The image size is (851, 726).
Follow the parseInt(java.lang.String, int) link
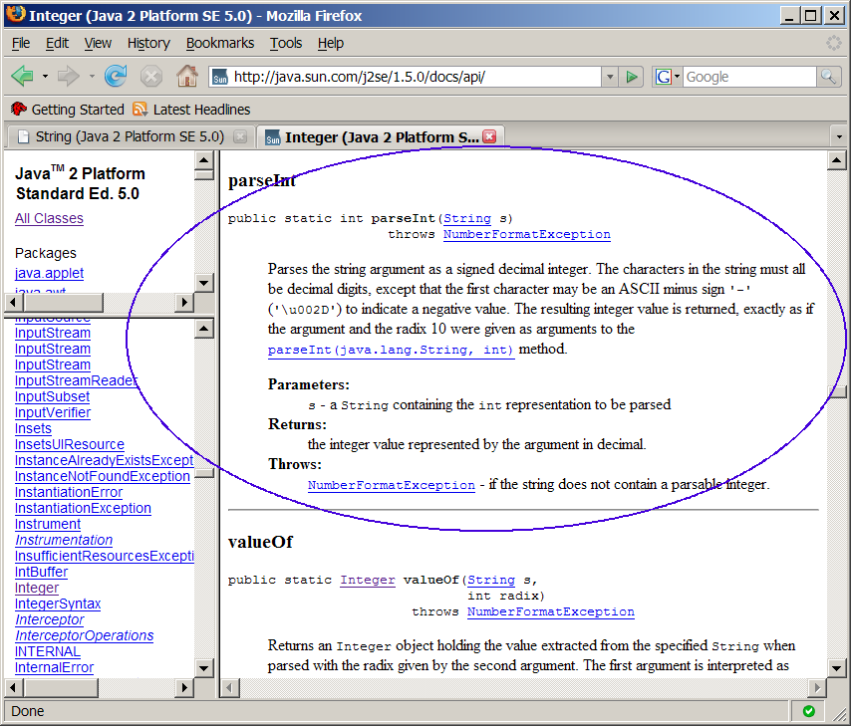[x=392, y=350]
